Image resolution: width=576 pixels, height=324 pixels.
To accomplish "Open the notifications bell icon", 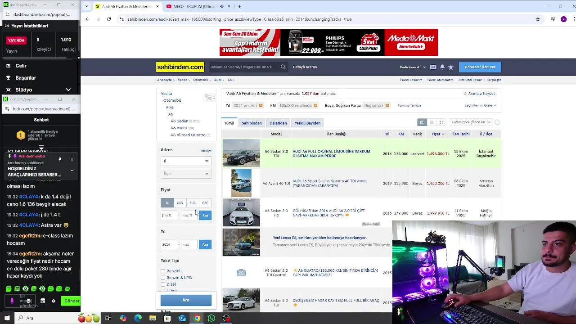I will click(x=442, y=67).
